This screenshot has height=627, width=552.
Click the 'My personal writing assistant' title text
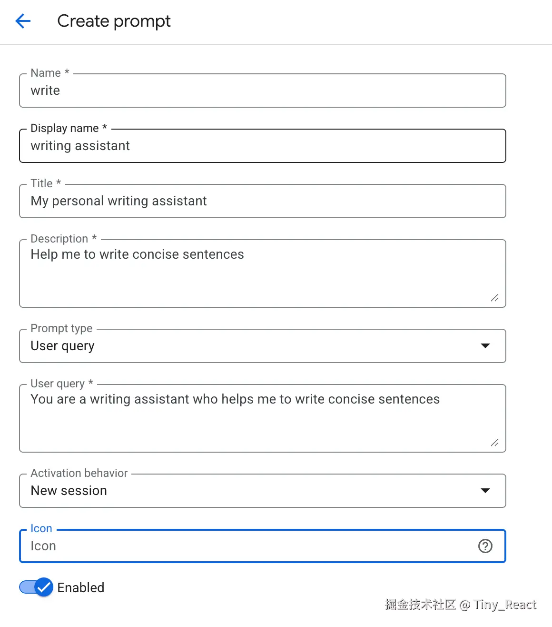pyautogui.click(x=118, y=201)
